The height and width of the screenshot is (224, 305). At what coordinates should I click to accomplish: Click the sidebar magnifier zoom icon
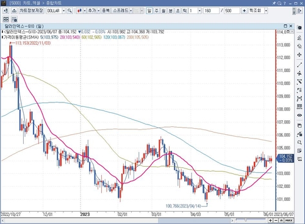300,142
